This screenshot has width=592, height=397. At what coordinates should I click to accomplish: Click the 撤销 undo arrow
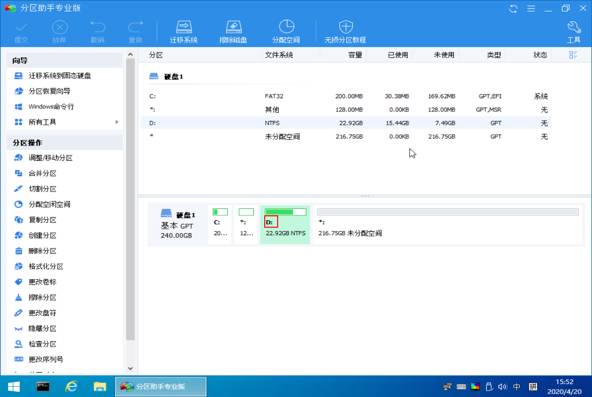(x=97, y=32)
